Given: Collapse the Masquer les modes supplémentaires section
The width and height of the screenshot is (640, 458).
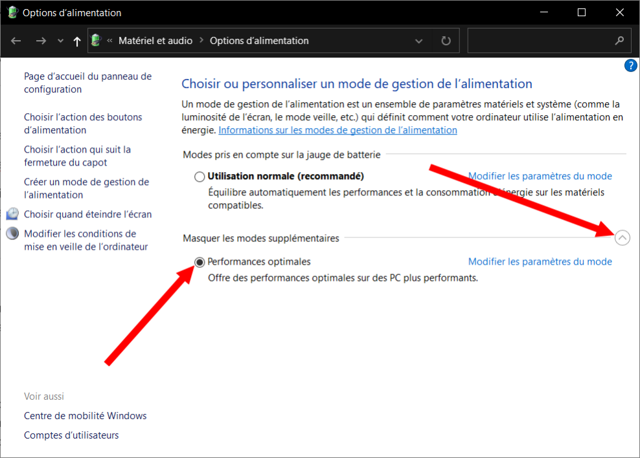Looking at the screenshot, I should point(622,238).
